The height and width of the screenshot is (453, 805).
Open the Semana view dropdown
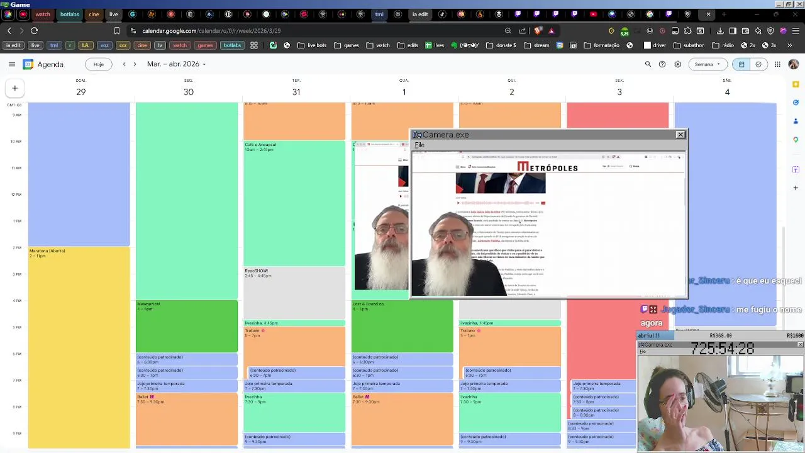tap(708, 64)
